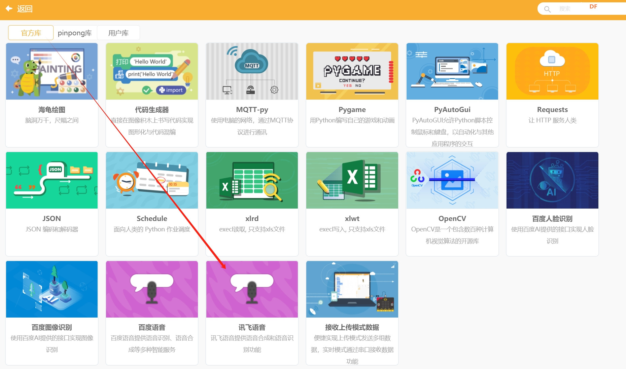626x369 pixels.
Task: Click the 讯飞语音 title
Action: (x=252, y=327)
